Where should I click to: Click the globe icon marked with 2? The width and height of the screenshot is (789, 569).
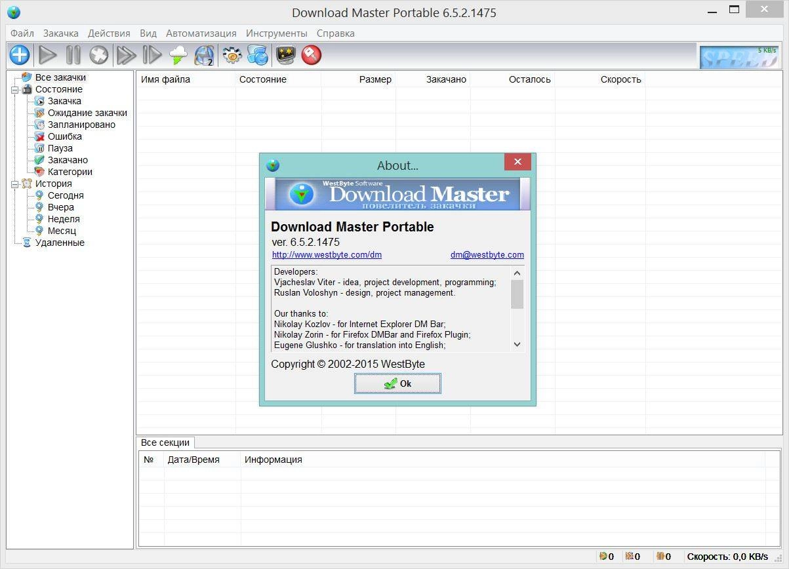(205, 55)
